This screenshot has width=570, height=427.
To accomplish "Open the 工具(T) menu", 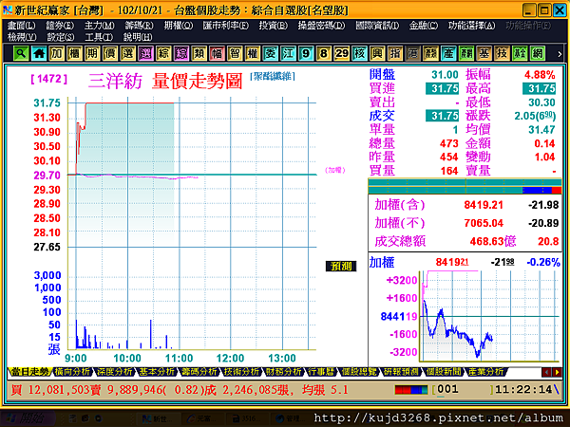I will click(99, 37).
